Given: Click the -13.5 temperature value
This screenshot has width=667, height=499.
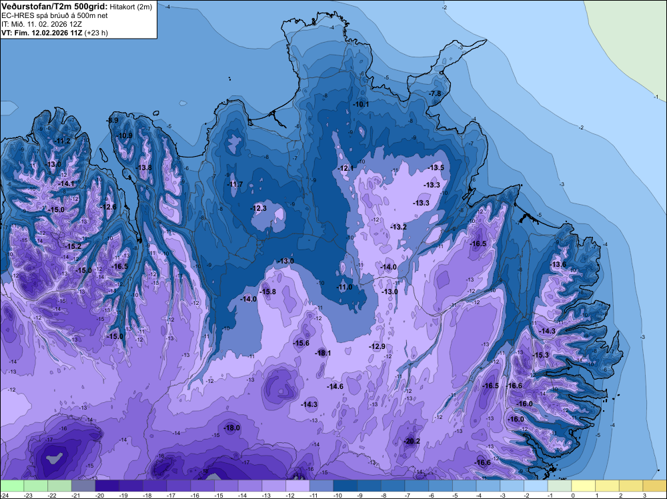Looking at the screenshot, I should (436, 167).
